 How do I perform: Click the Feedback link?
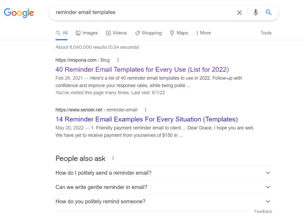point(263,211)
